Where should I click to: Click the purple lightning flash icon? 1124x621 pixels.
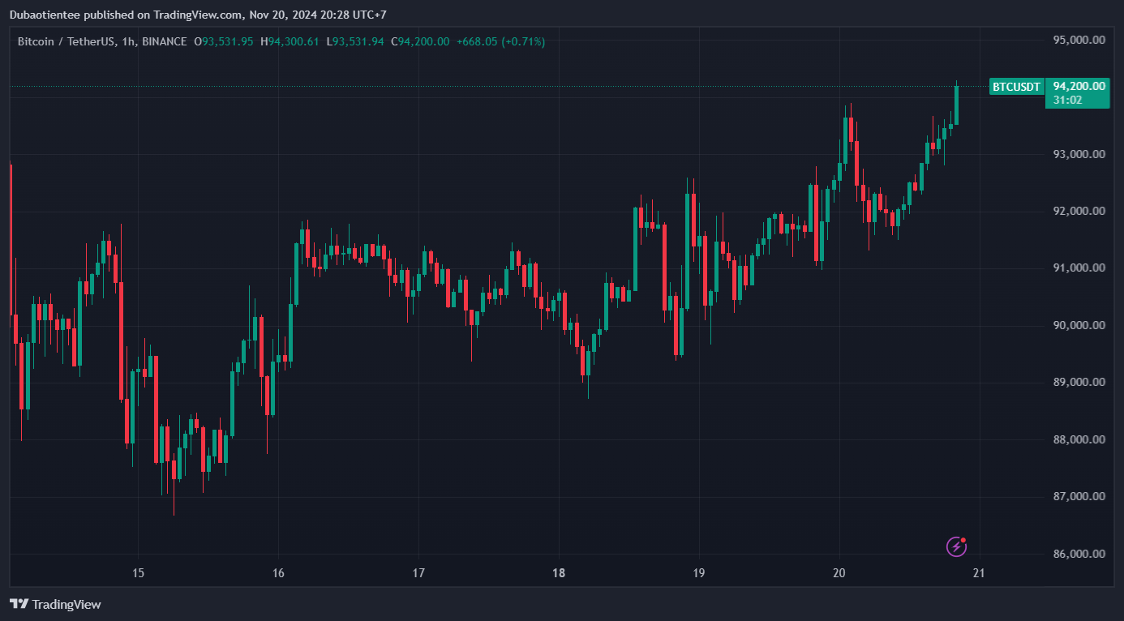pos(957,546)
